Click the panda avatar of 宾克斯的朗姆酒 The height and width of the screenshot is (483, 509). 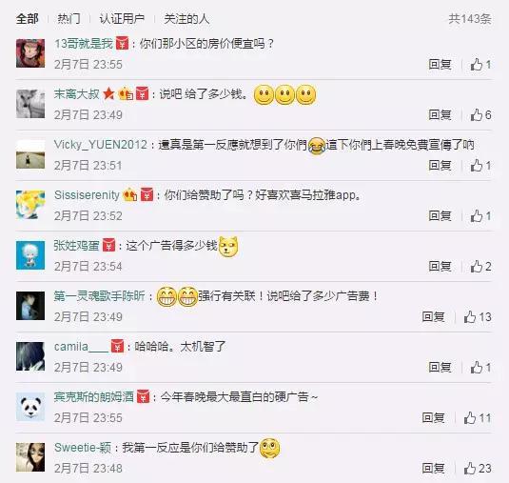pyautogui.click(x=30, y=407)
